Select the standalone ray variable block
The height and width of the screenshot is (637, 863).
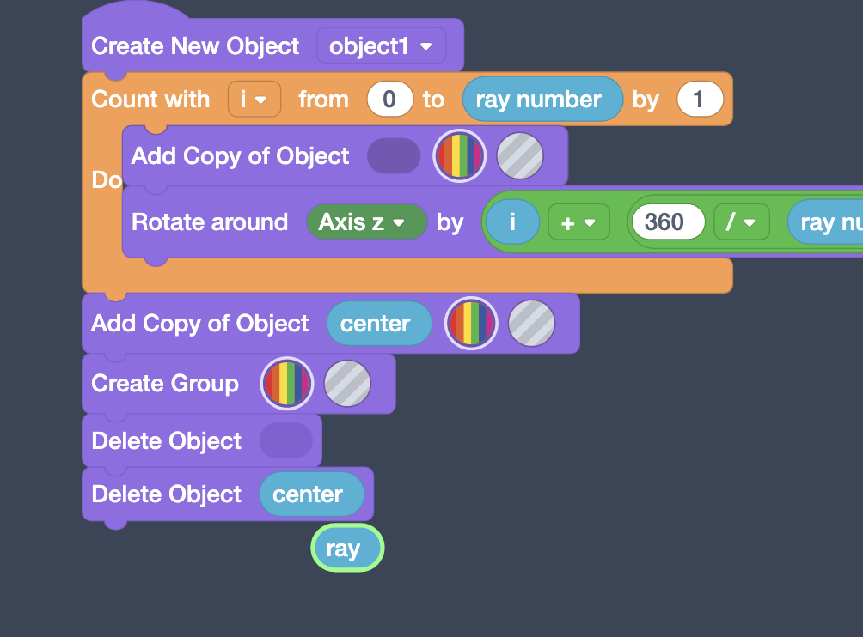tap(346, 547)
